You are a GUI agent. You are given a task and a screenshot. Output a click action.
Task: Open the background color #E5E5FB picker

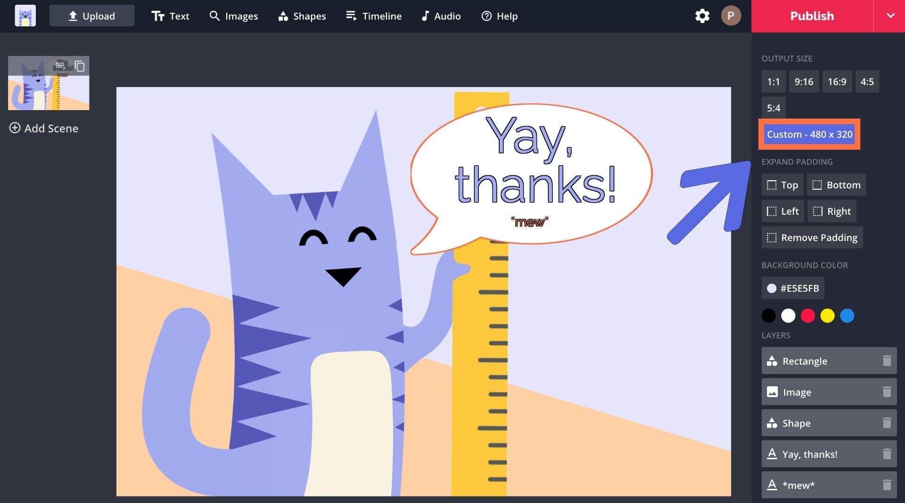pyautogui.click(x=793, y=288)
